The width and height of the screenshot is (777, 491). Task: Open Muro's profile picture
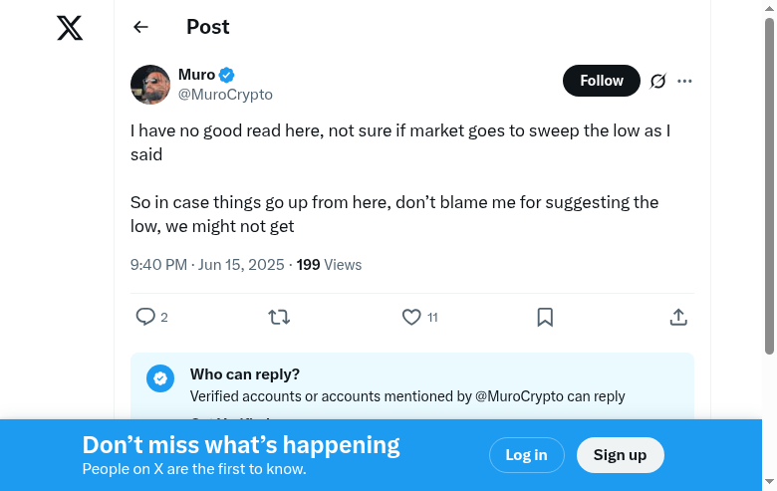(150, 85)
